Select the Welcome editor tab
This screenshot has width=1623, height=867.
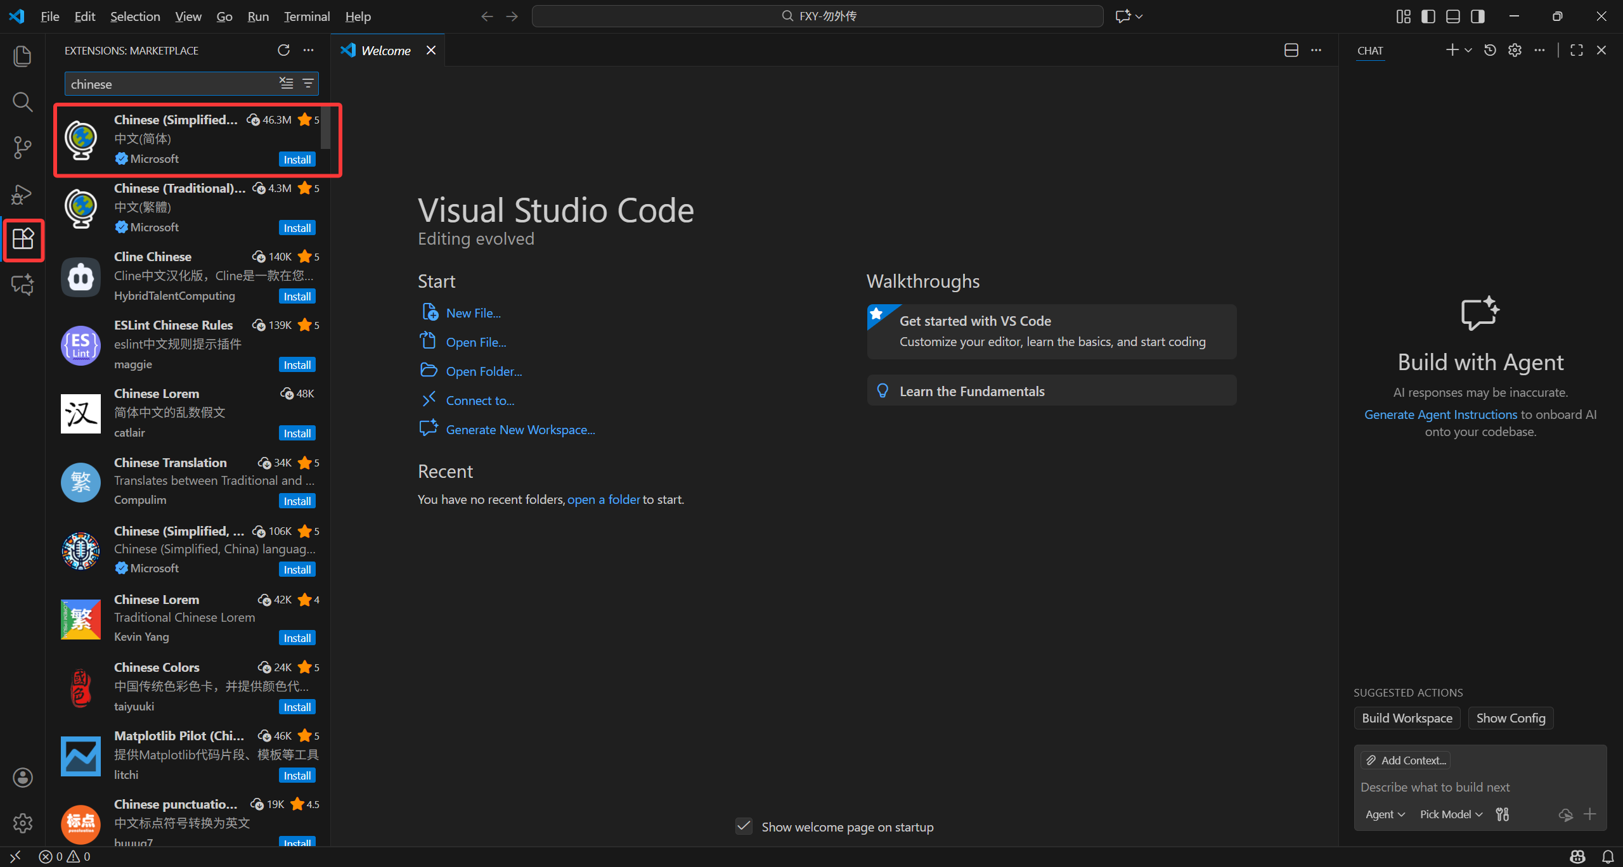click(385, 50)
